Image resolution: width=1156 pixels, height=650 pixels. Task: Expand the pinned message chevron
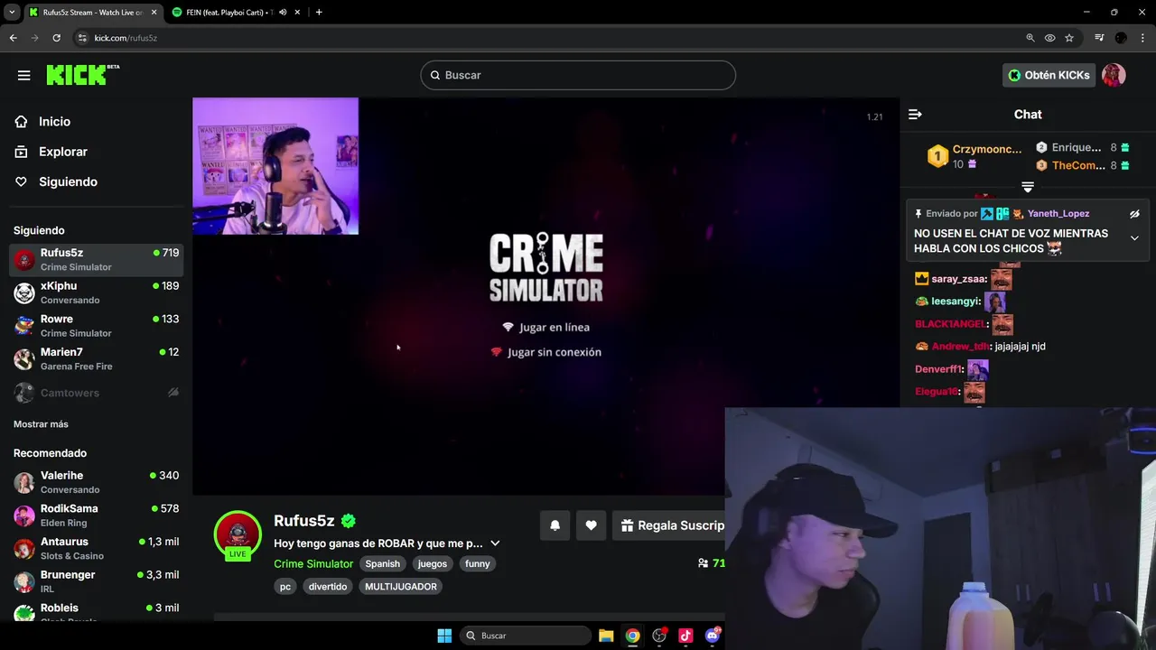1134,238
